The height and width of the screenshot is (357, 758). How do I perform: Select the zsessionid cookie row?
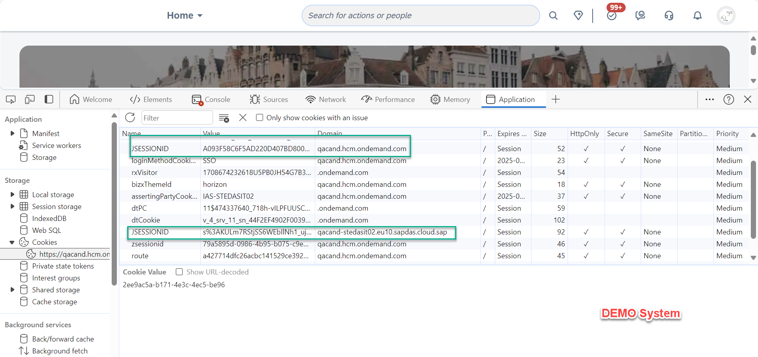pos(435,244)
